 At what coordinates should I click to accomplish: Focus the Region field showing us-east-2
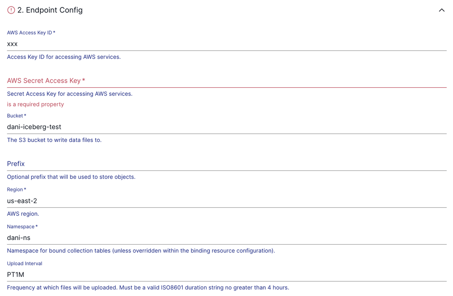[226, 201]
